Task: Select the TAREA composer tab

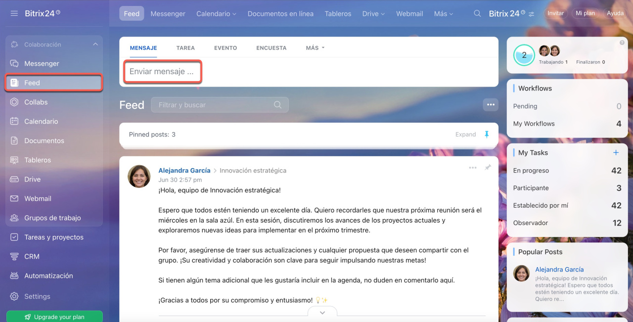Action: tap(185, 48)
